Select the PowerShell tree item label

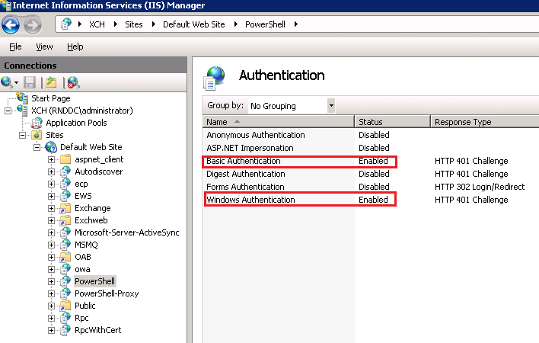click(94, 281)
